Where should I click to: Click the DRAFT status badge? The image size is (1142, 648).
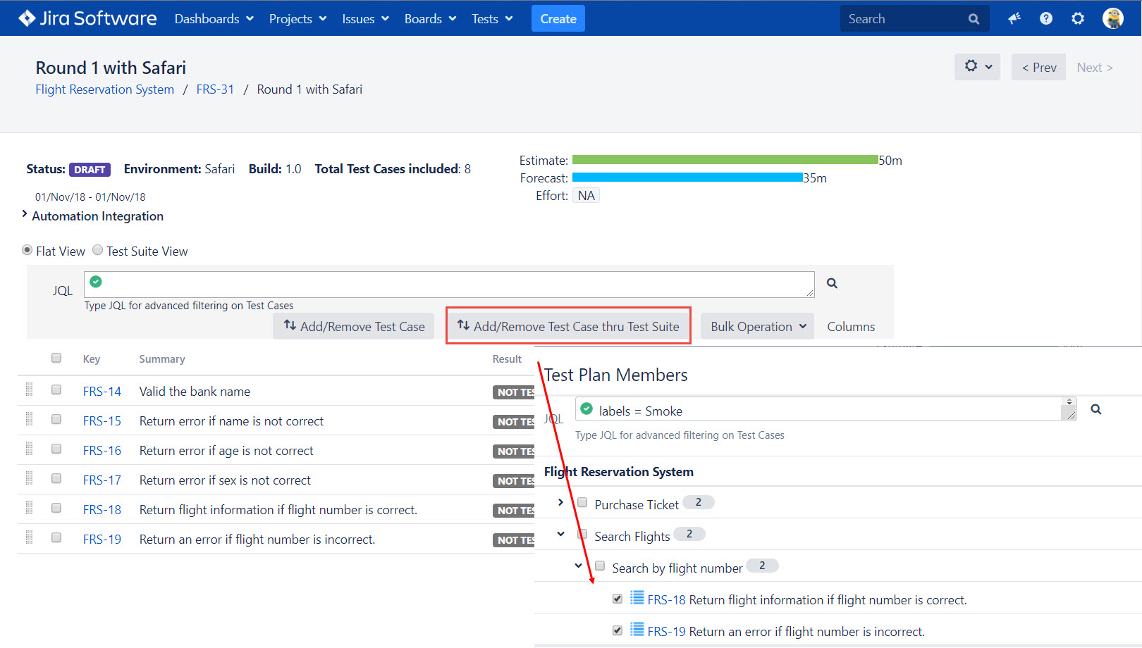point(90,170)
